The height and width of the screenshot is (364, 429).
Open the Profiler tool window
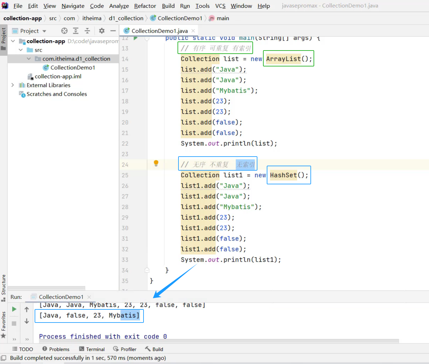(x=125, y=349)
